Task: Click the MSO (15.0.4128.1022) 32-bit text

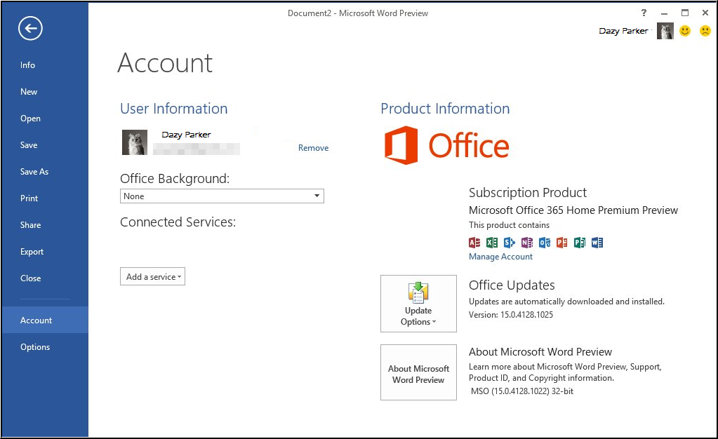Action: (x=522, y=391)
